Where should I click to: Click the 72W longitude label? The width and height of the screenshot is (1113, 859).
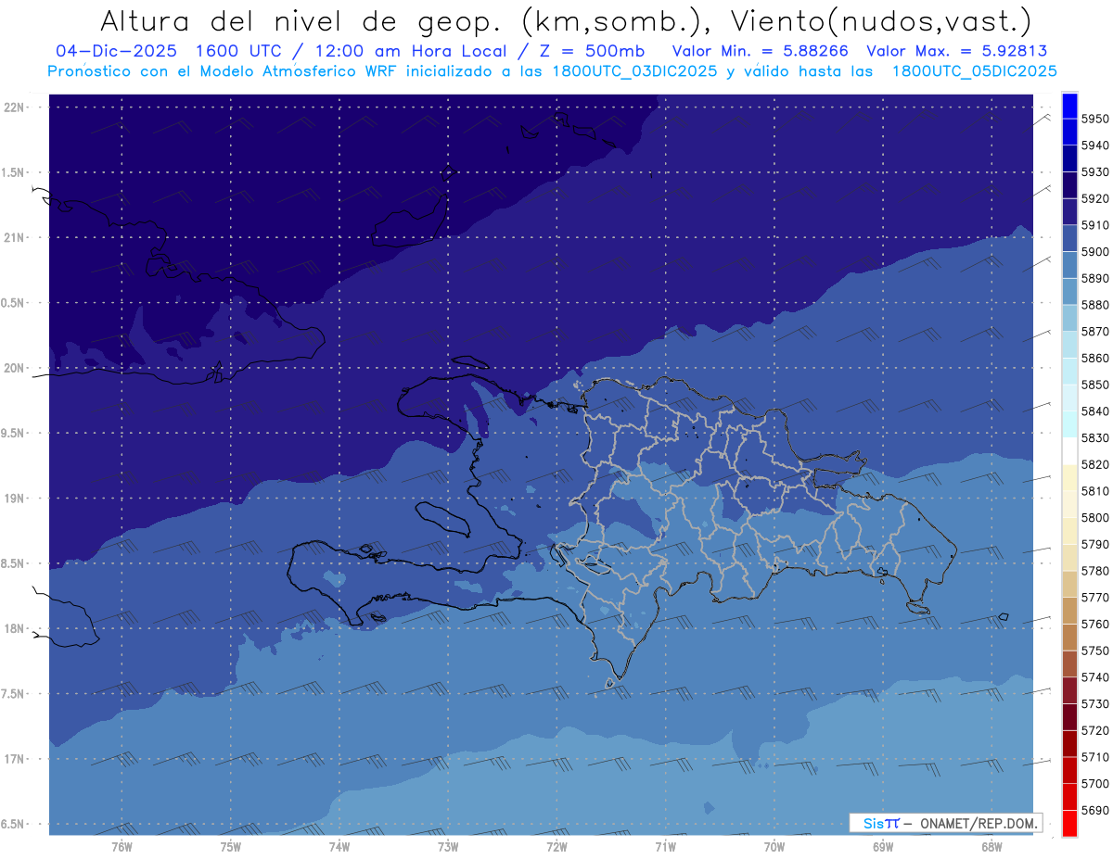coord(556,846)
